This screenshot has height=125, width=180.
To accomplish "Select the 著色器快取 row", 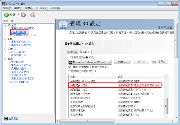I will point(116,102).
